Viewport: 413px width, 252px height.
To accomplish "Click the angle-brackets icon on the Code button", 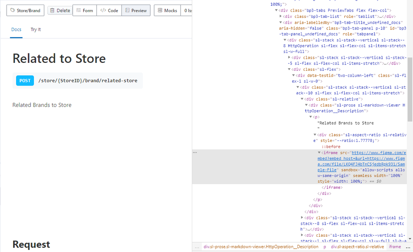I will click(103, 10).
